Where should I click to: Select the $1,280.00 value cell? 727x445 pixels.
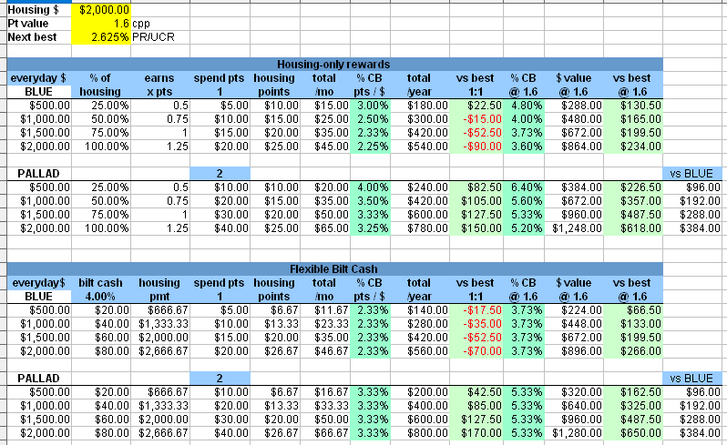[579, 431]
